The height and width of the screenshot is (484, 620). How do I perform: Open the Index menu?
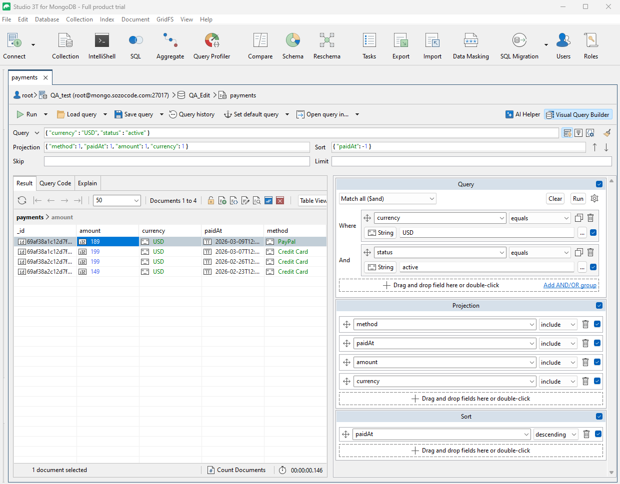(x=107, y=19)
